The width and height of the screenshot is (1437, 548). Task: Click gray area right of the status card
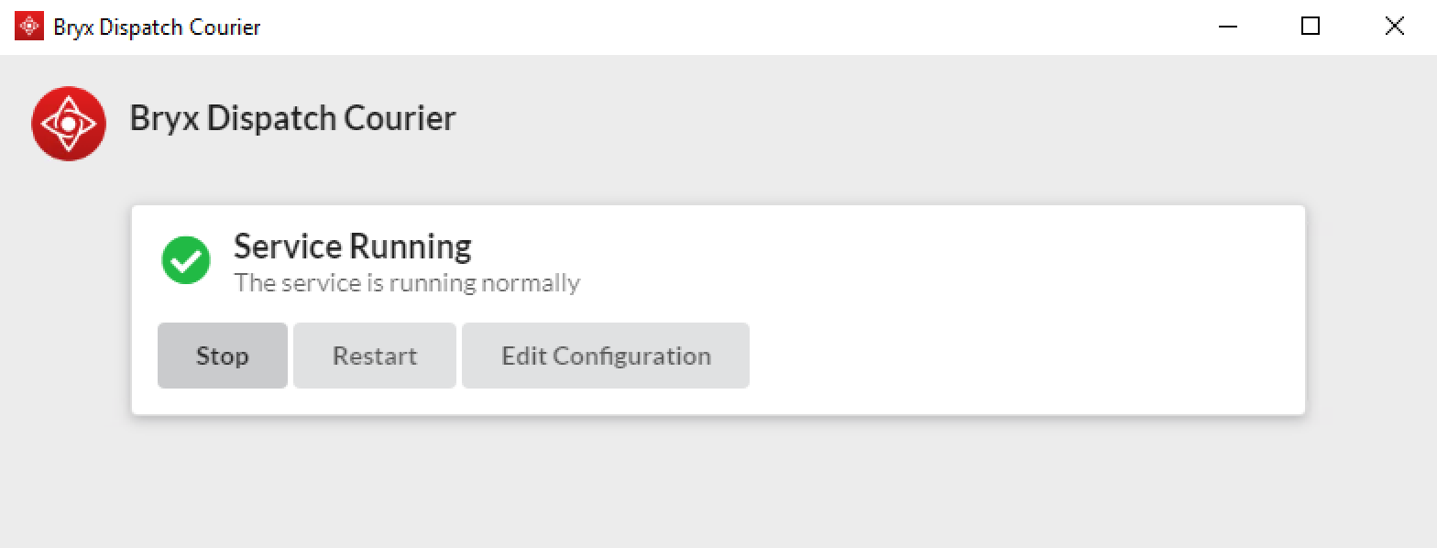tap(1370, 310)
